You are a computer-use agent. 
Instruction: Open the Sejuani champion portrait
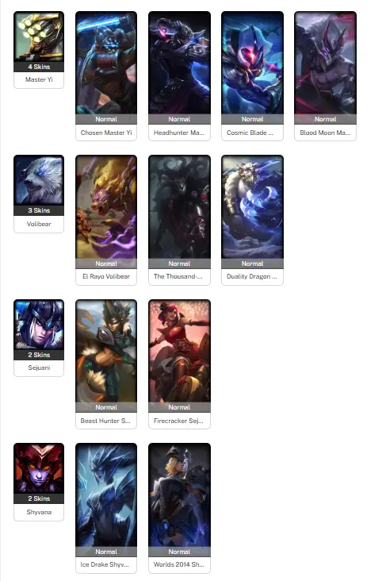click(x=39, y=325)
